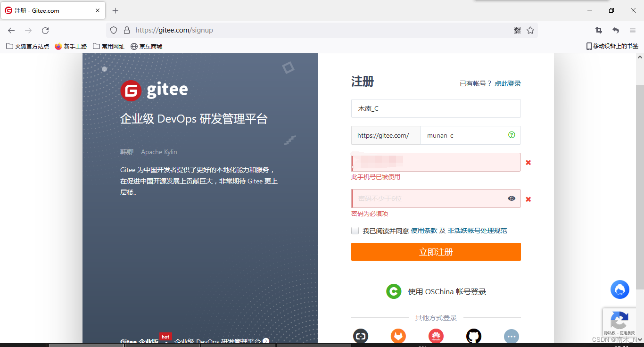
Task: Click the password field 密码不少于6位
Action: (x=436, y=198)
